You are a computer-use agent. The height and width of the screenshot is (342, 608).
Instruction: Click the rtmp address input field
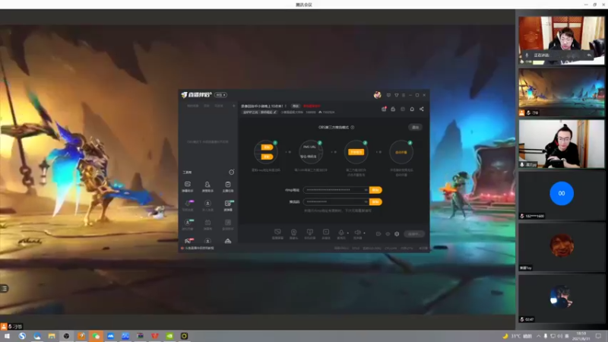(336, 190)
